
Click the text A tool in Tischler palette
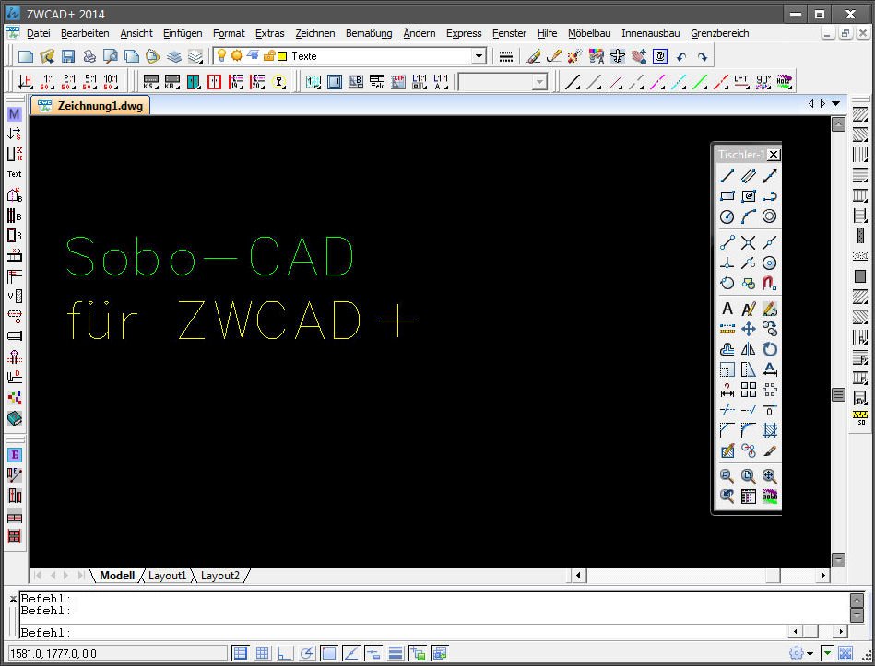[x=727, y=309]
